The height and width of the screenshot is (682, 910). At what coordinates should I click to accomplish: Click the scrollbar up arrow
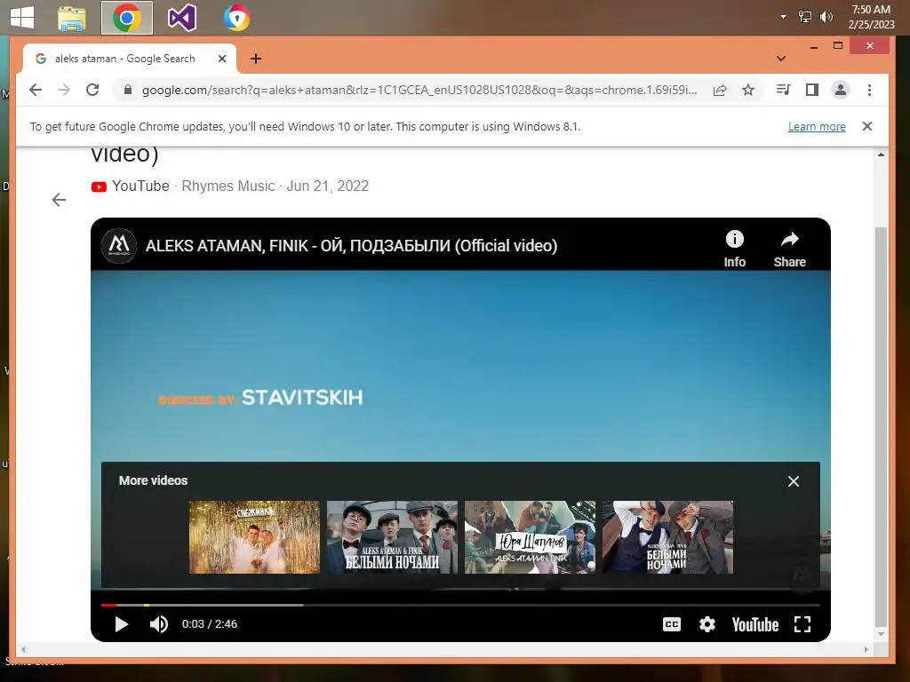pos(881,155)
